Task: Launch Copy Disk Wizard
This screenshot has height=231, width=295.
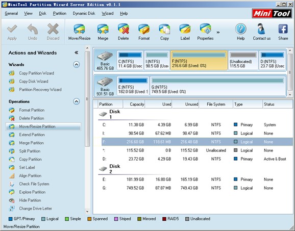Action: tap(34, 82)
